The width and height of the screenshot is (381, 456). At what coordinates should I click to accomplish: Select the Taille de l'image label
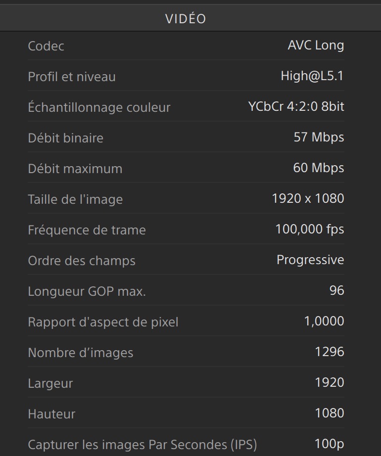point(75,200)
